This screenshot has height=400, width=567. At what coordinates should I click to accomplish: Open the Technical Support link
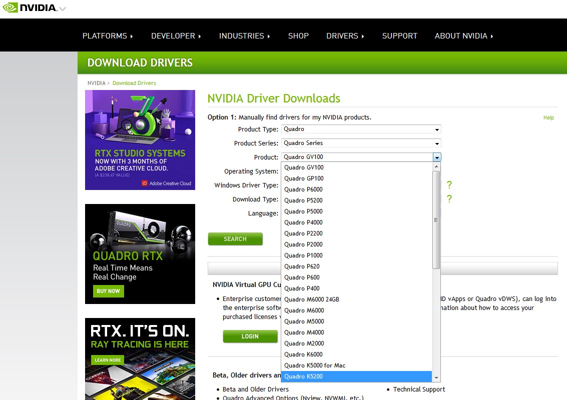click(x=419, y=389)
